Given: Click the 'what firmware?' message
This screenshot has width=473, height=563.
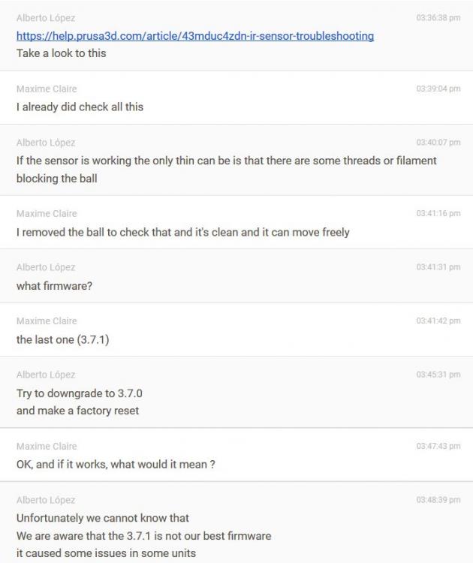Looking at the screenshot, I should [55, 285].
